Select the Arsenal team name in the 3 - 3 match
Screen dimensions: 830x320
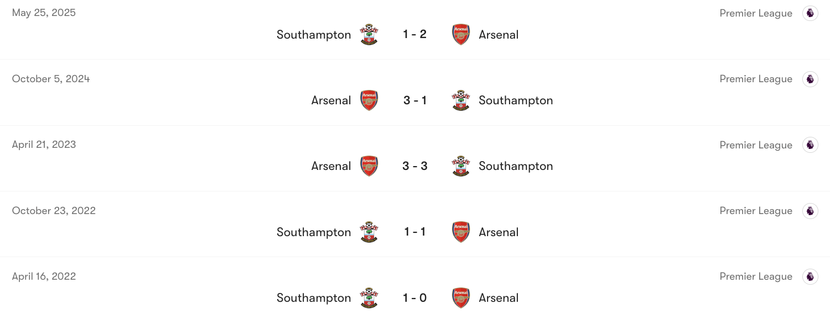(x=331, y=166)
